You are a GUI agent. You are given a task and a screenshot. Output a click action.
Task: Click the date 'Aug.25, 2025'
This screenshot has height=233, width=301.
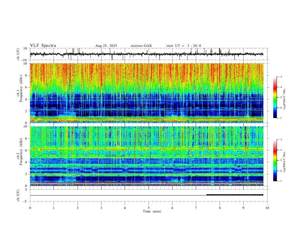(x=106, y=46)
